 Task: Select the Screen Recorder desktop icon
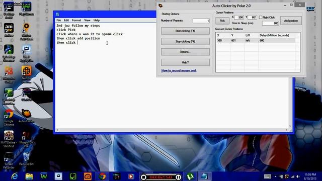click(9, 161)
